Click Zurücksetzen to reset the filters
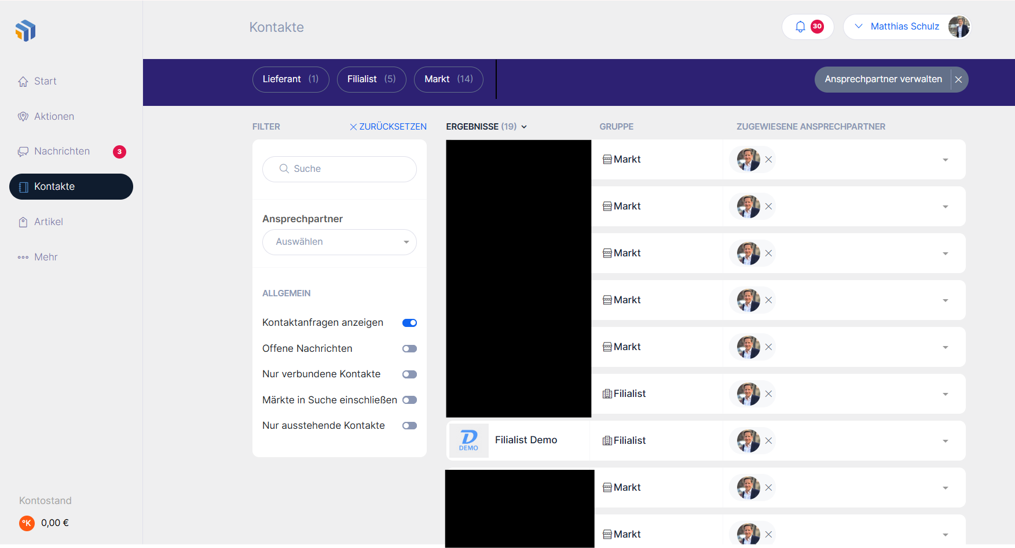The width and height of the screenshot is (1015, 548). [x=388, y=127]
